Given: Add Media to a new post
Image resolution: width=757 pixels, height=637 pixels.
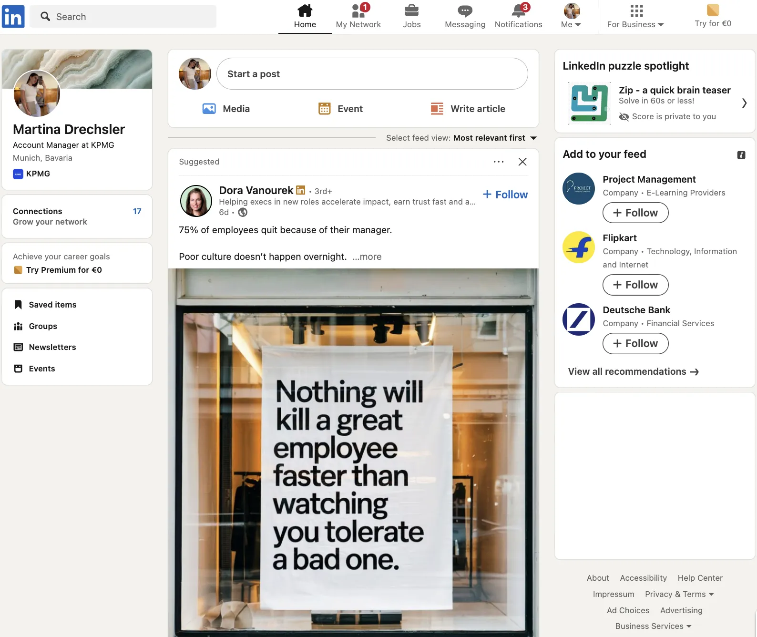Looking at the screenshot, I should click(226, 109).
